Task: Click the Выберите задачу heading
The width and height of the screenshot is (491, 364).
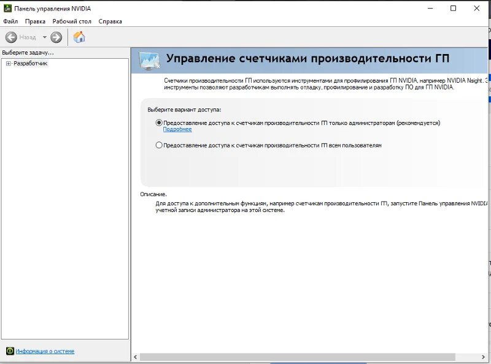Action: pos(28,53)
